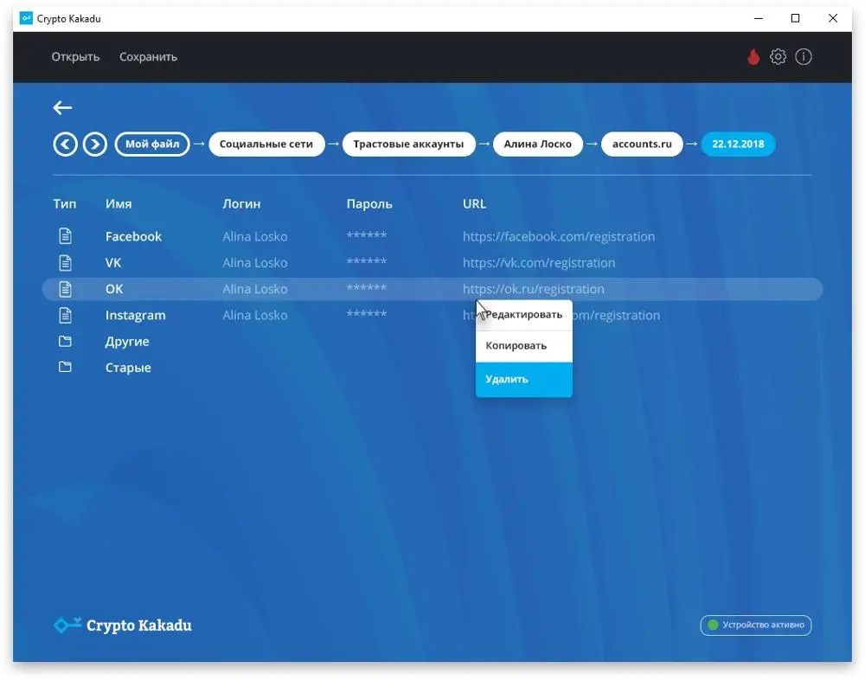This screenshot has height=680, width=865.
Task: Open the vk.com registration URL
Action: pos(539,263)
